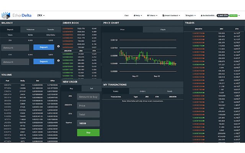Screen dimensions: 245x153
Task: Click the Bid column header in Volume
Action: coord(38,81)
